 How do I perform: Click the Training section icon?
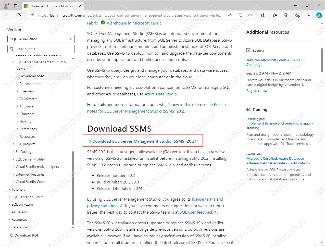click(248, 109)
